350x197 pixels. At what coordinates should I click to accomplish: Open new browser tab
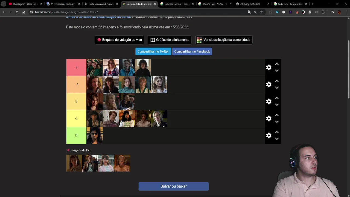(x=313, y=4)
